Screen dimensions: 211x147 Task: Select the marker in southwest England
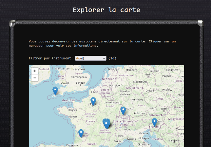[55, 91]
